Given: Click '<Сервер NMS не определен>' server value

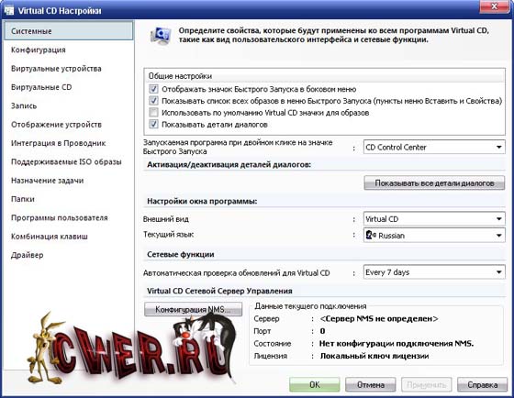Looking at the screenshot, I should point(379,319).
